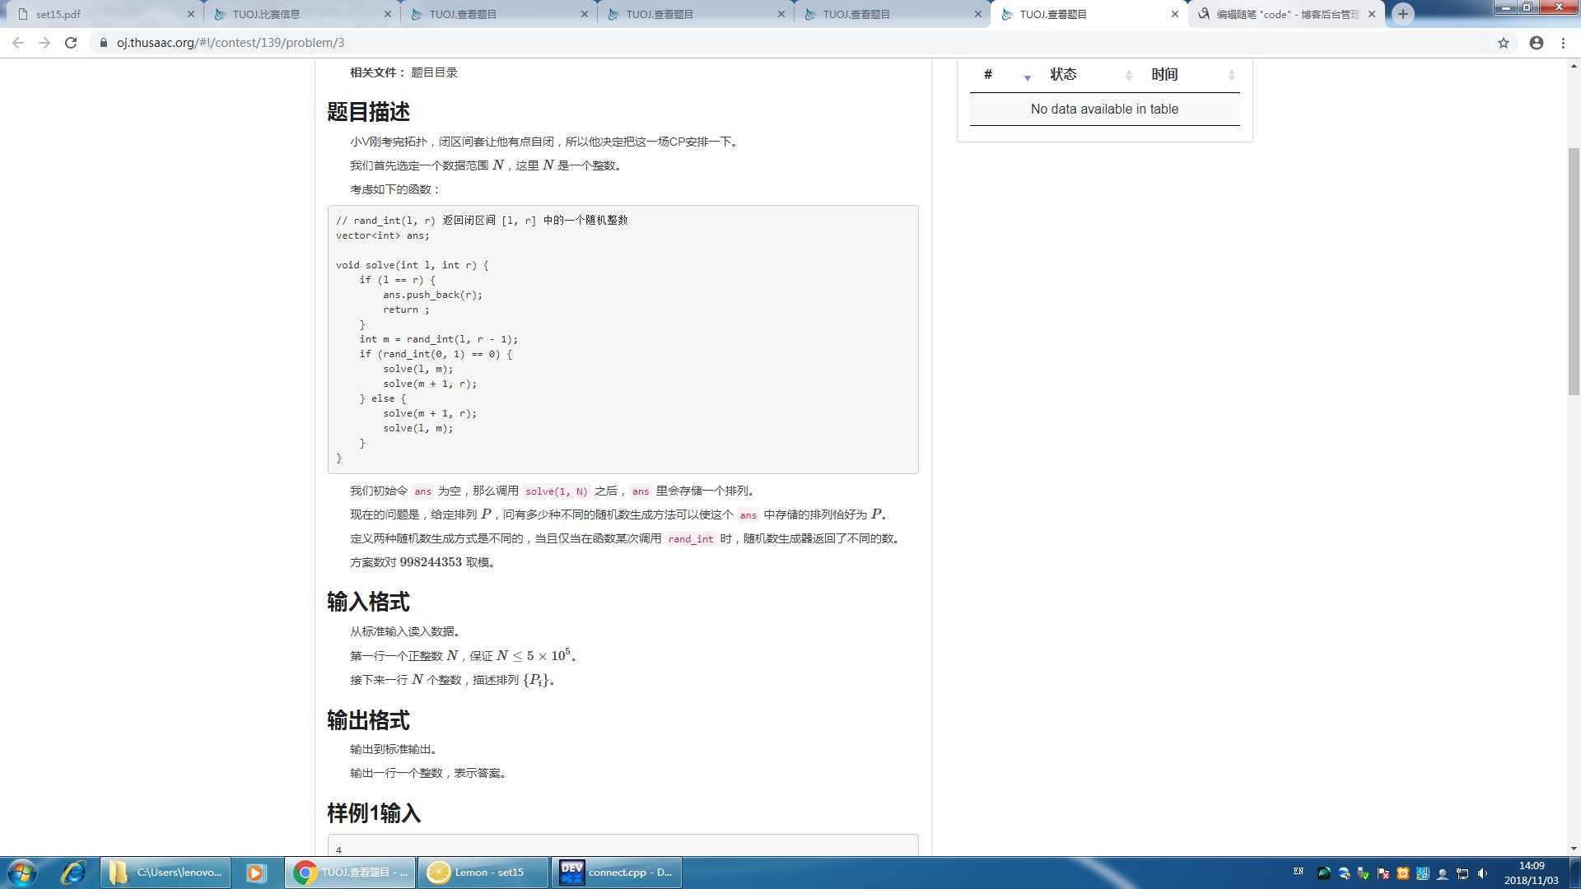
Task: Switch to the third TUOJ.查看题目 tab
Action: click(x=892, y=14)
